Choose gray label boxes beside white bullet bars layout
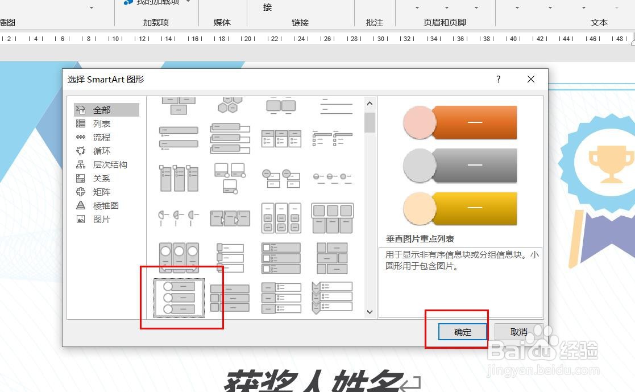The width and height of the screenshot is (635, 392). click(281, 298)
